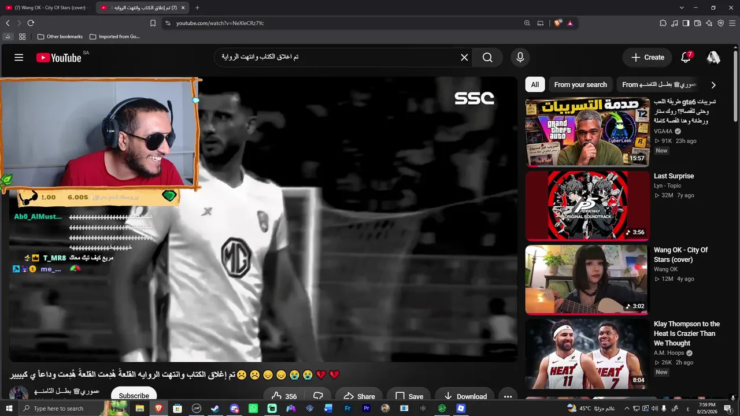Open "Last Surprise" video title link
Image resolution: width=740 pixels, height=416 pixels.
click(x=674, y=176)
